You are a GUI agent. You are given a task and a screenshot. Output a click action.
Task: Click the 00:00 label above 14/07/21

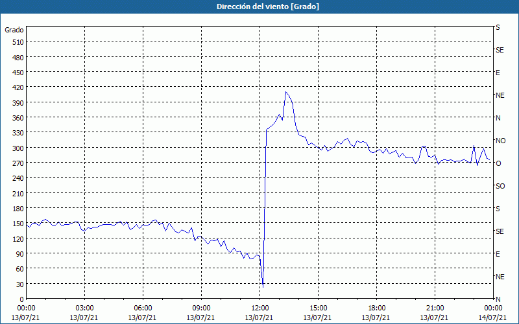click(x=493, y=308)
